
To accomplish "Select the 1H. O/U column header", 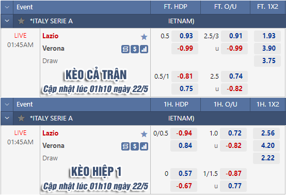I will 226,104.
